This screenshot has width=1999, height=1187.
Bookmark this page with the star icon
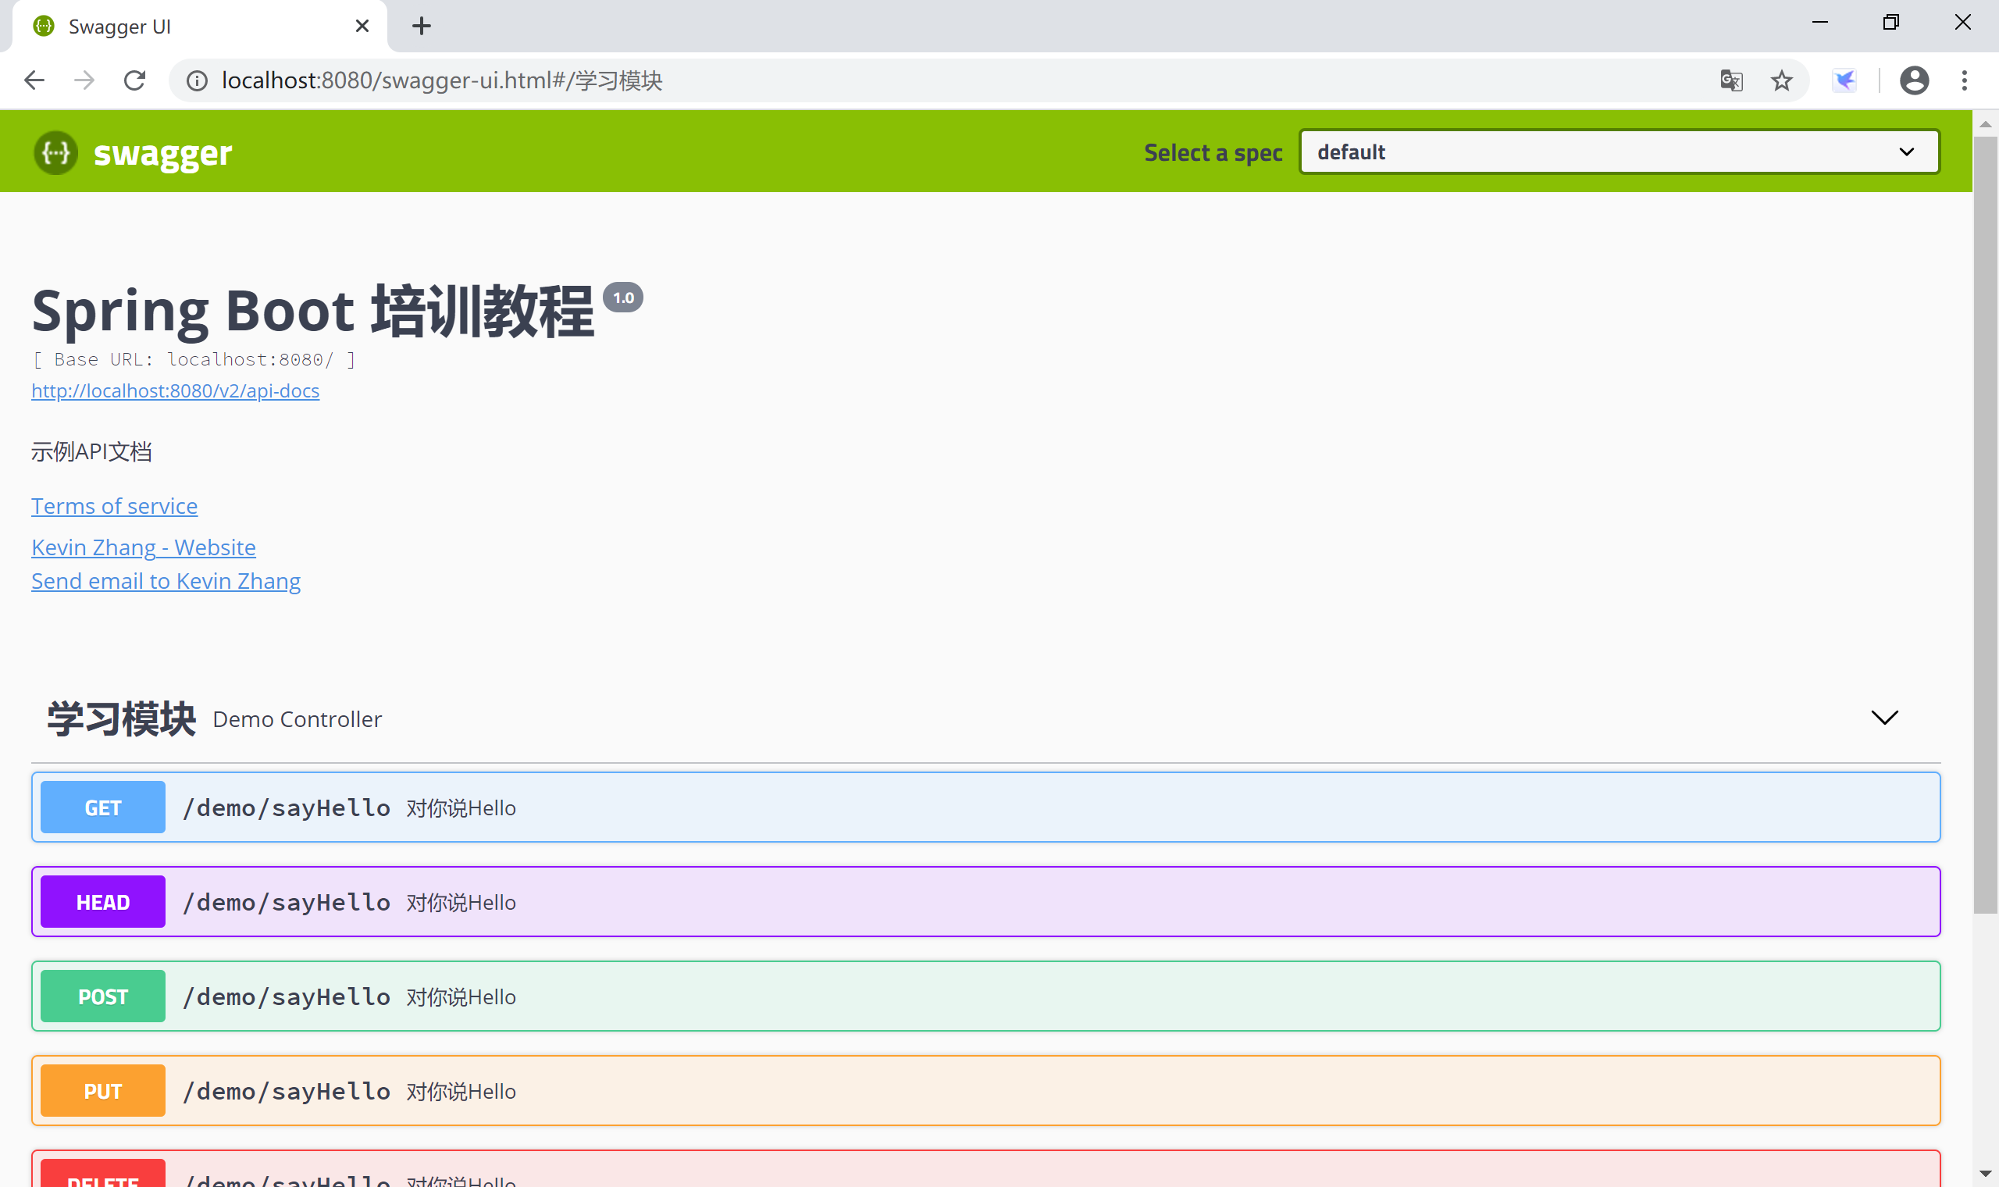coord(1781,80)
